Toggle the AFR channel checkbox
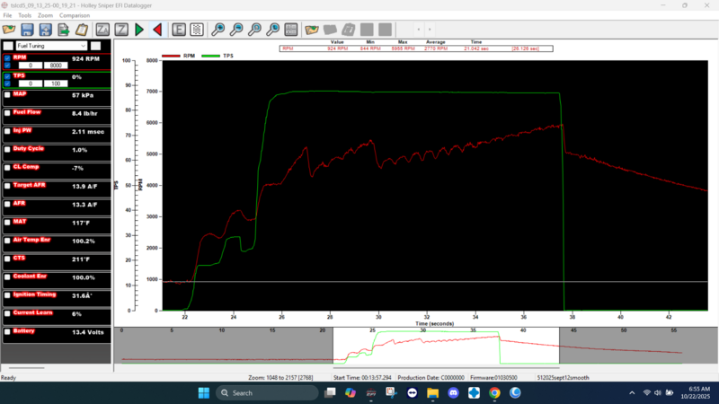The height and width of the screenshot is (404, 719). (8, 204)
